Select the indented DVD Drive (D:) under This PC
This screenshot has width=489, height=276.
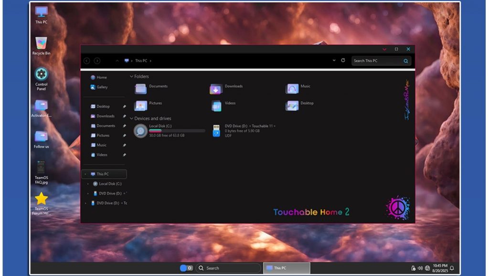[109, 193]
